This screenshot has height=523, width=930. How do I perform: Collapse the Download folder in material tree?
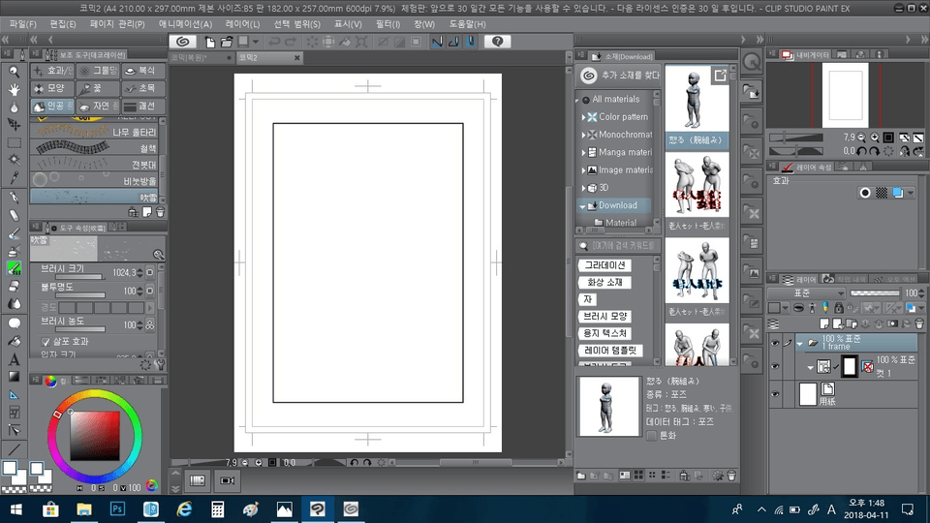pyautogui.click(x=583, y=205)
